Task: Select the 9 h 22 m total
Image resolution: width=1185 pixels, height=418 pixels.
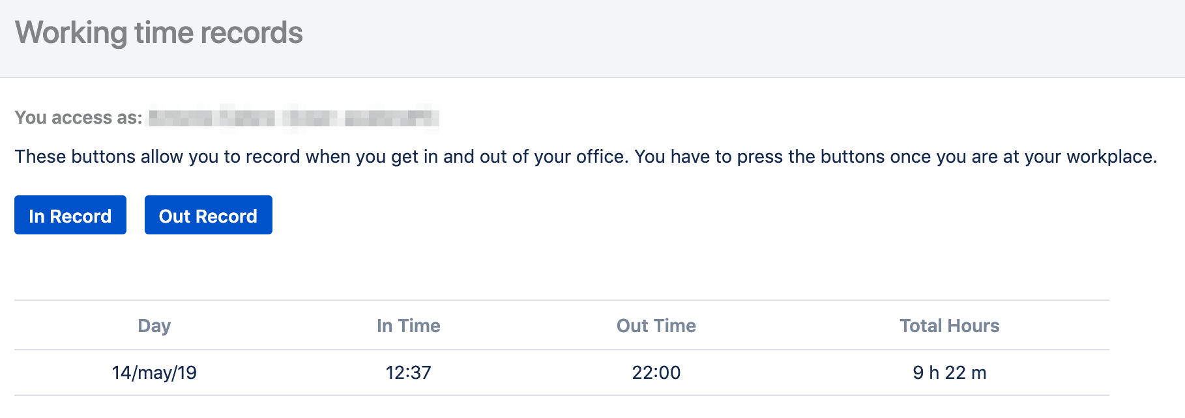Action: click(x=950, y=372)
